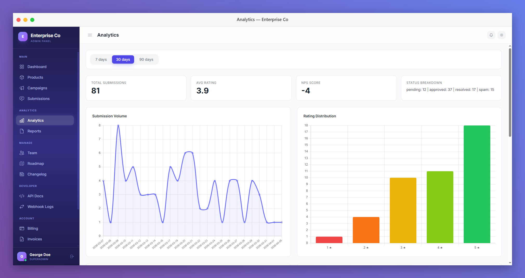Switch to the 90 days tab
Screen dimensions: 525x278
[x=146, y=59]
